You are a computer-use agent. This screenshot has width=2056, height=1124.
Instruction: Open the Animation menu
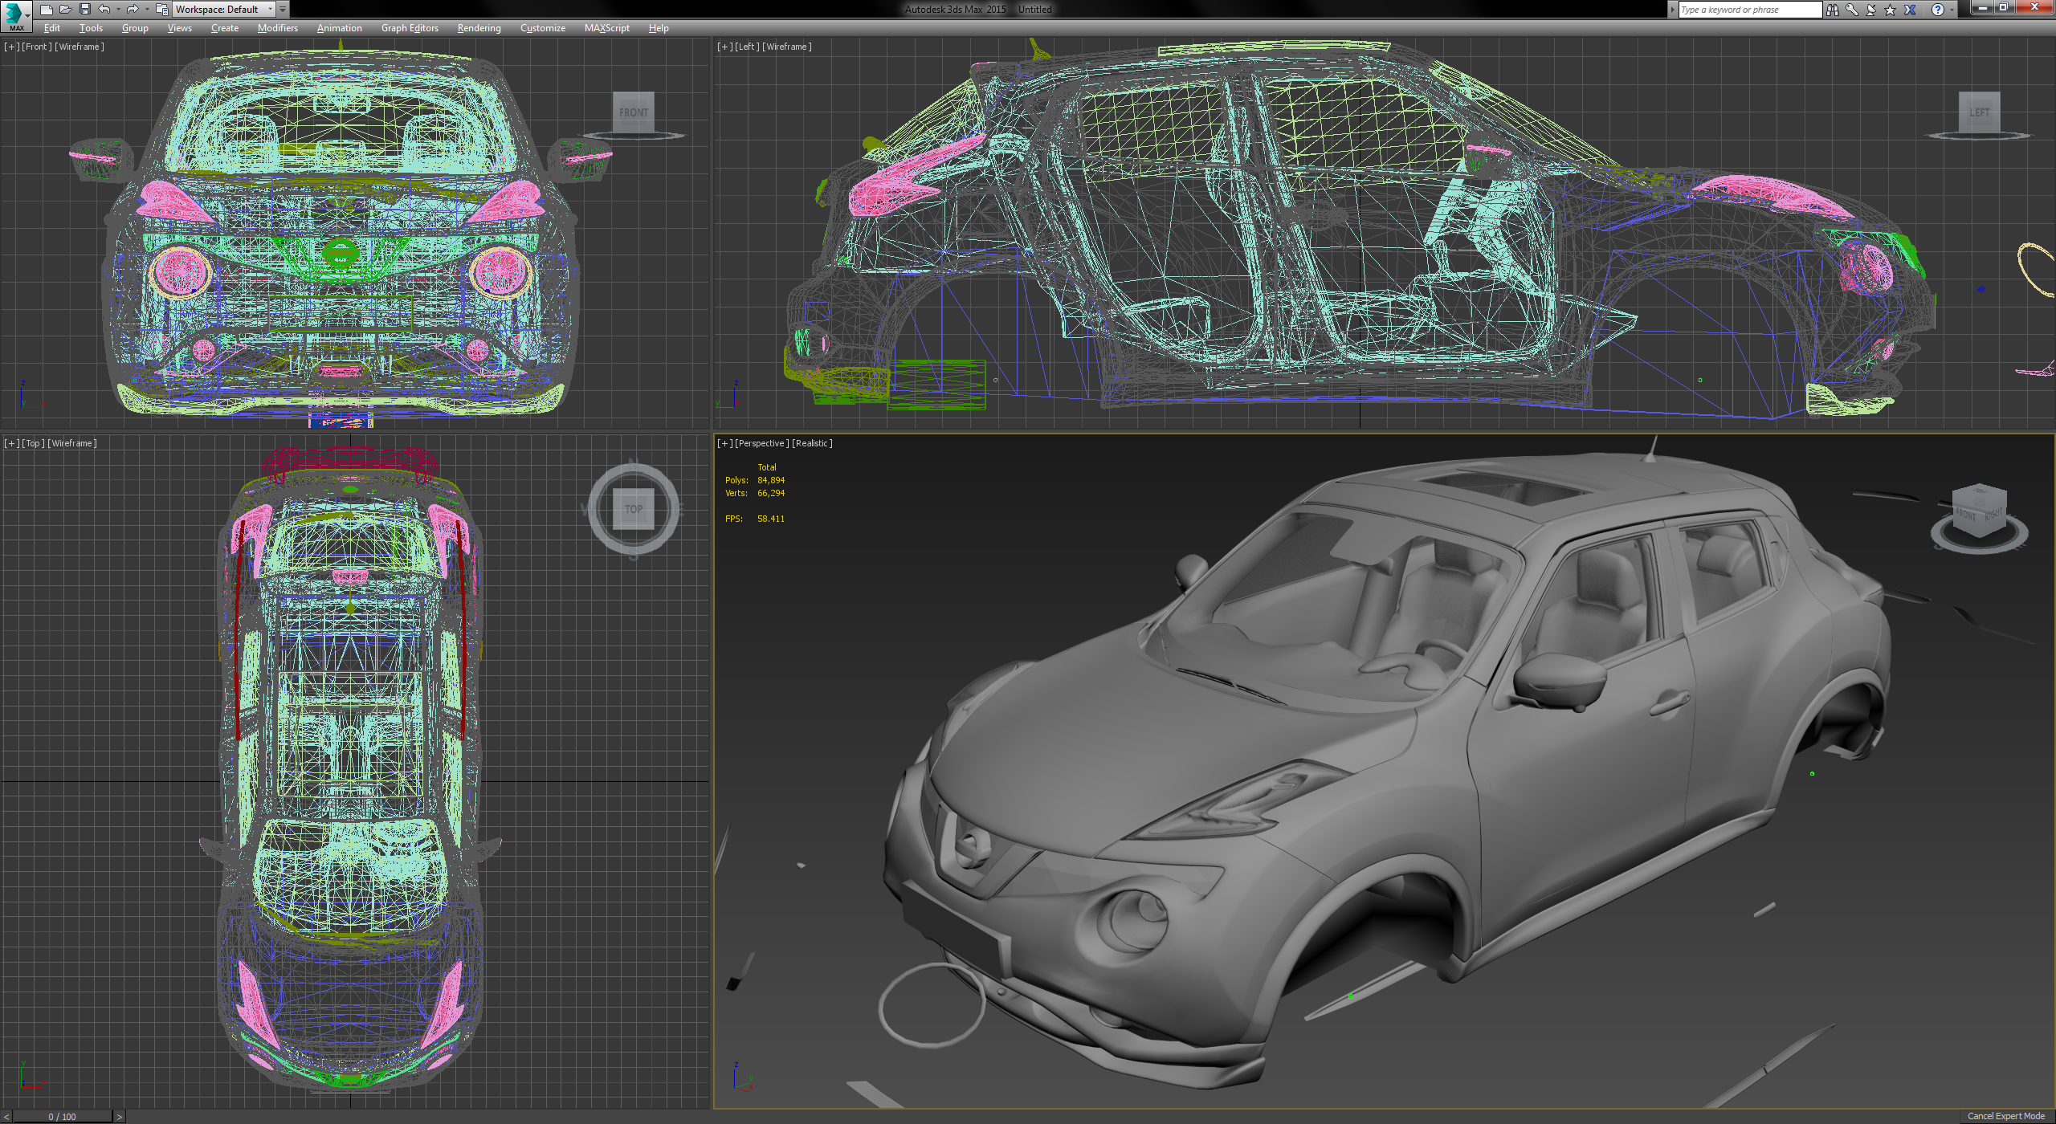pyautogui.click(x=339, y=28)
